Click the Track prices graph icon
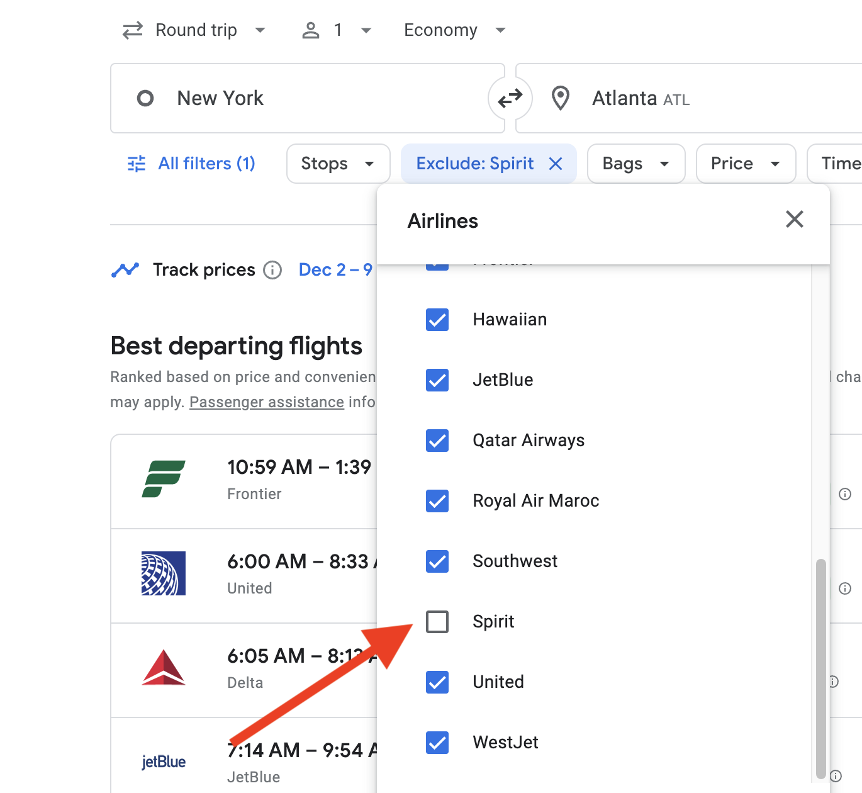 pyautogui.click(x=125, y=270)
